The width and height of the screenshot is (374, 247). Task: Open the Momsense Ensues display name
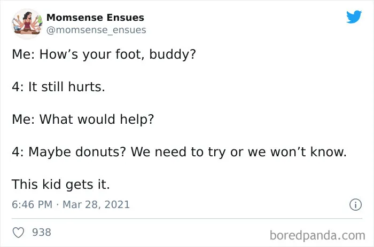(x=95, y=18)
